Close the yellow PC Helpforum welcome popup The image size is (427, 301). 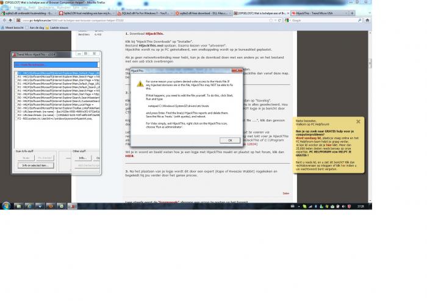(358, 121)
